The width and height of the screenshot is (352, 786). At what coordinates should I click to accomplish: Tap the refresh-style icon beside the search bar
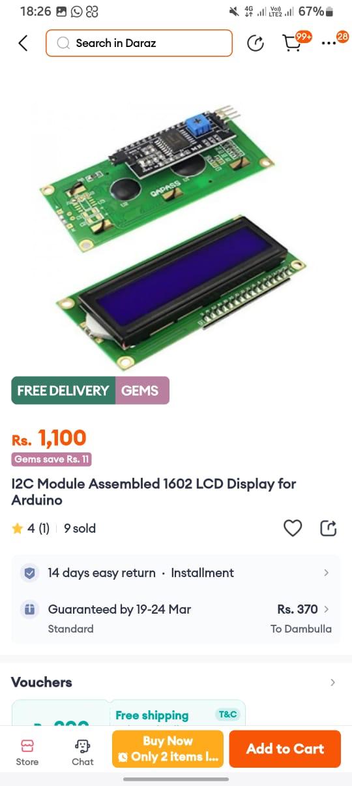coord(256,44)
